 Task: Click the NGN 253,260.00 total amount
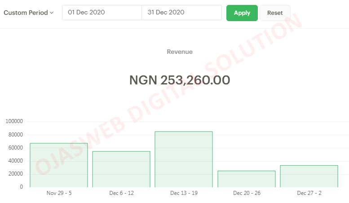pyautogui.click(x=180, y=80)
